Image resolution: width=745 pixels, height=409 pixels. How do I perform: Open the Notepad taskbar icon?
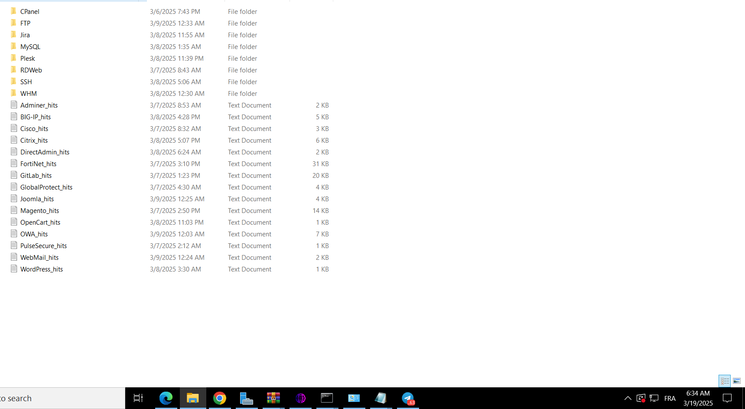381,398
